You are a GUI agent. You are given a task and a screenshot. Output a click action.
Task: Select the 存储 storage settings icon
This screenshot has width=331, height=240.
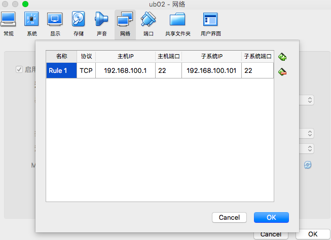(78, 24)
